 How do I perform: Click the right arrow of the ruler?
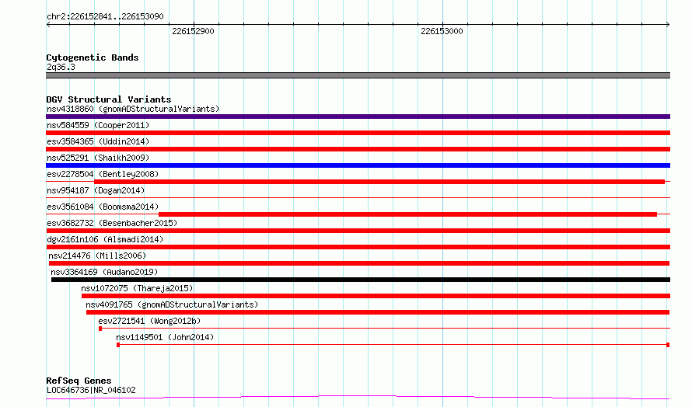click(x=668, y=25)
